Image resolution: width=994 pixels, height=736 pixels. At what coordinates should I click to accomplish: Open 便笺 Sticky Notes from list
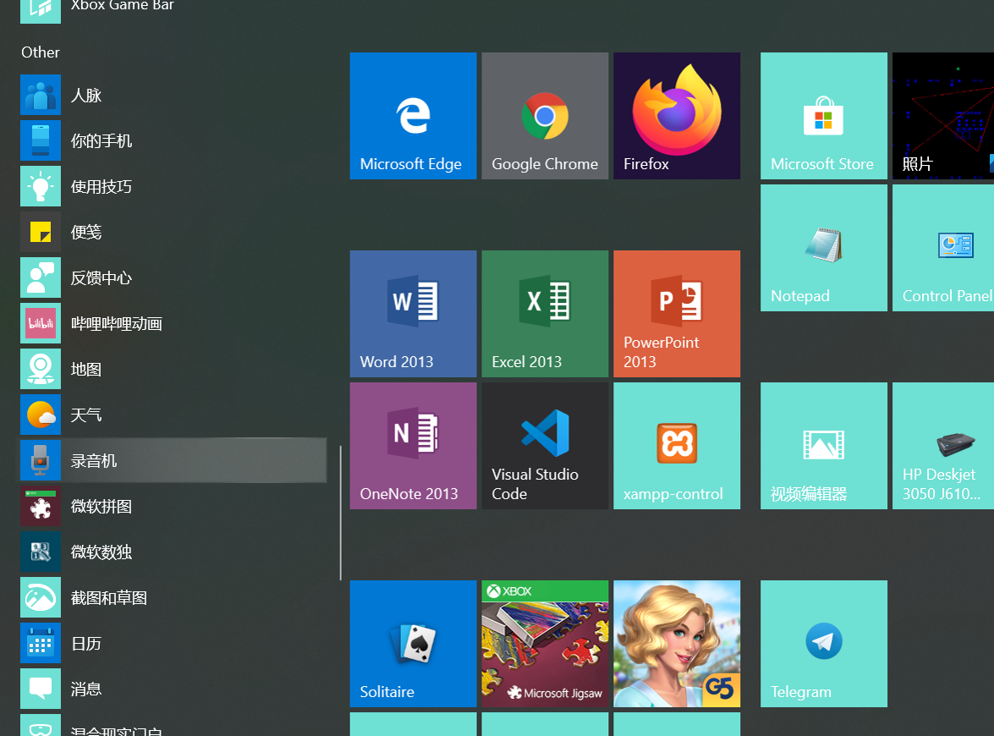pyautogui.click(x=173, y=232)
